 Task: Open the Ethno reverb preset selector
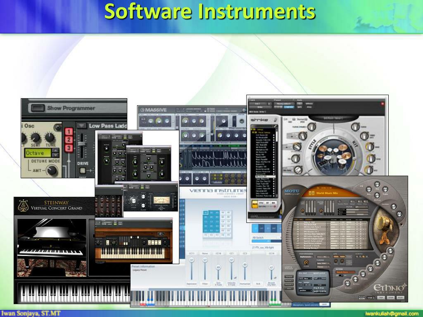coord(346,272)
